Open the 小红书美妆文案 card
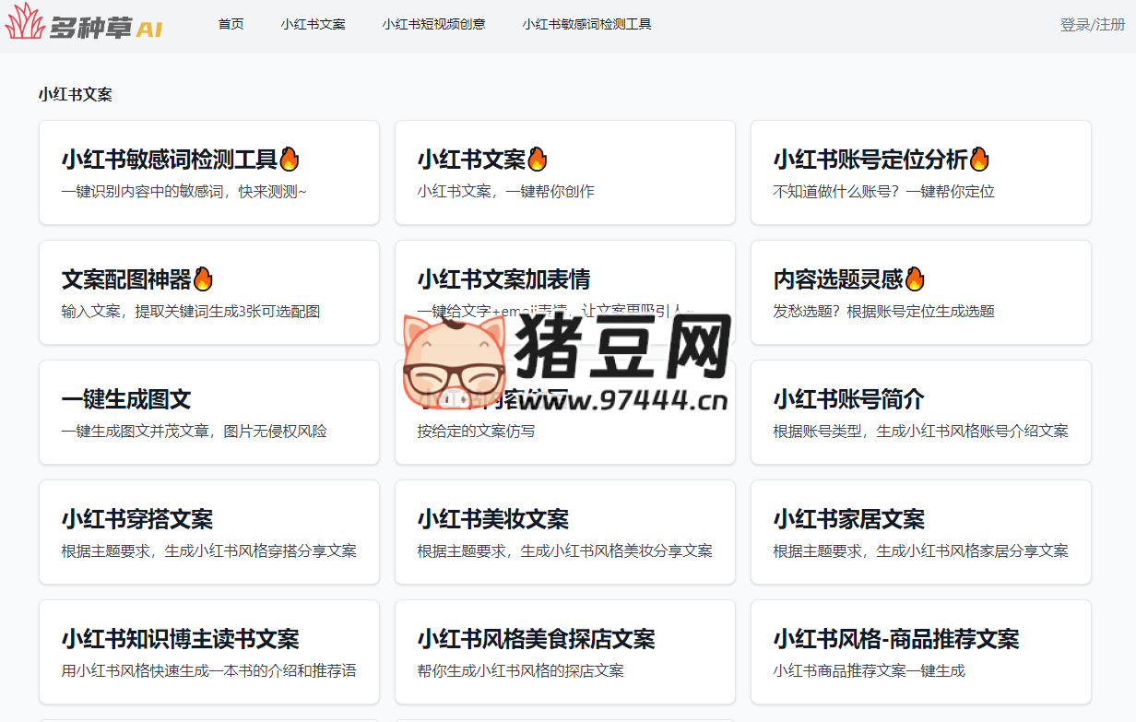This screenshot has width=1136, height=722. coord(565,532)
